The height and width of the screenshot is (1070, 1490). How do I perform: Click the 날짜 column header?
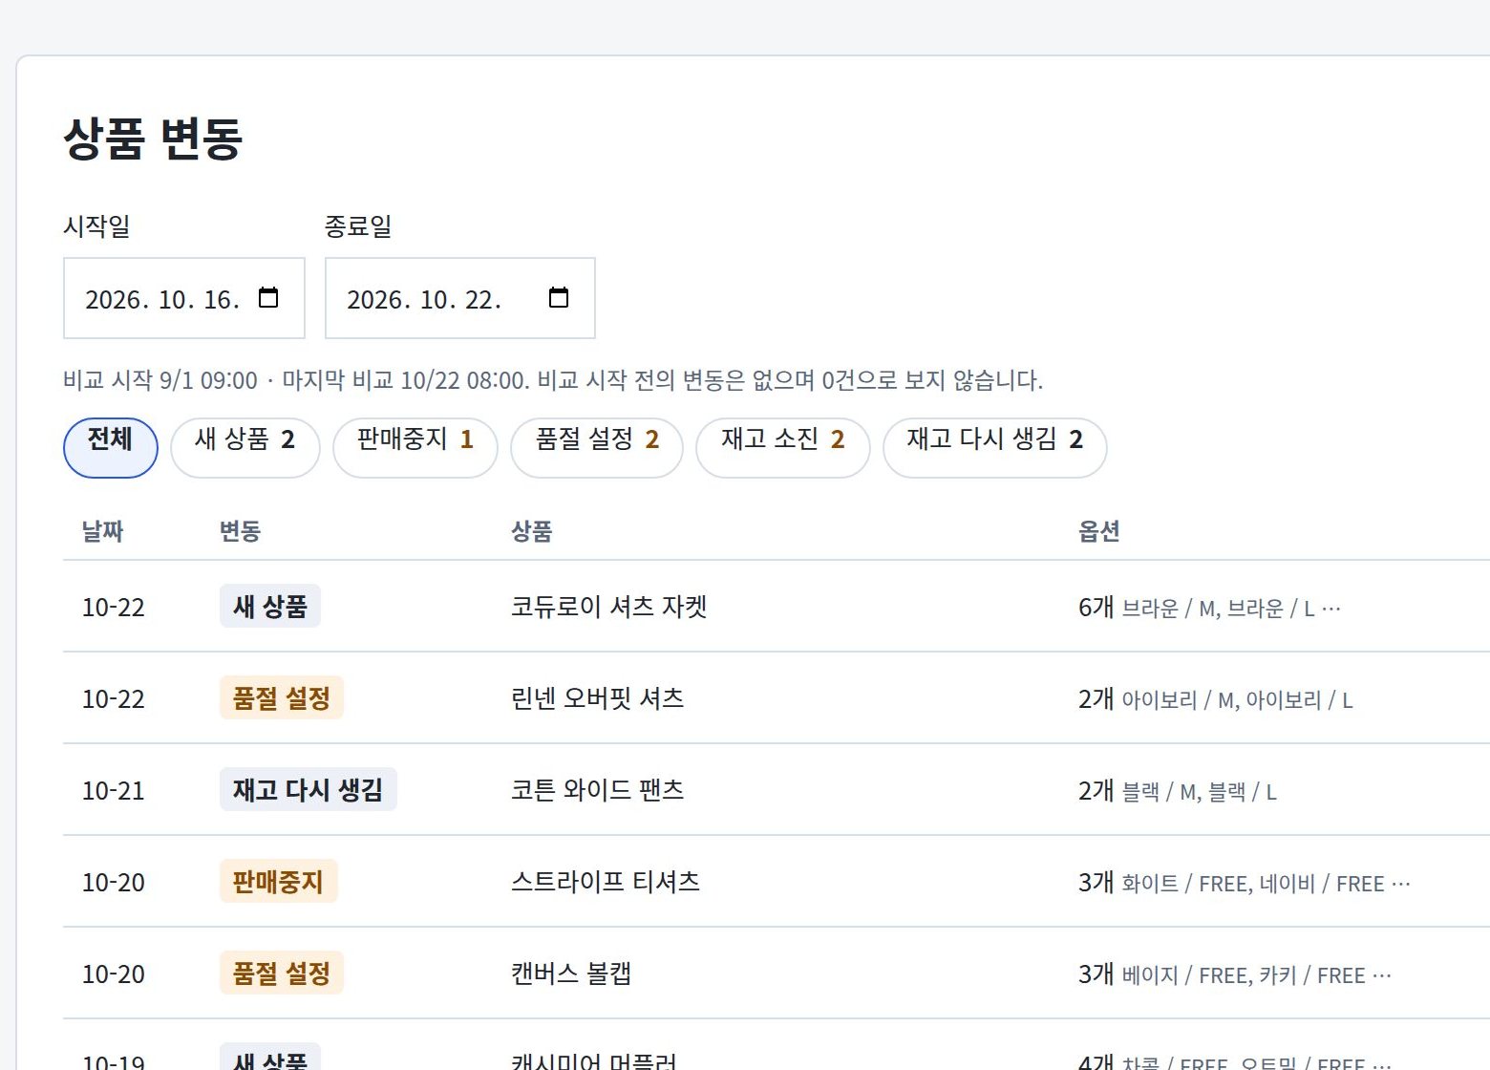pos(103,531)
